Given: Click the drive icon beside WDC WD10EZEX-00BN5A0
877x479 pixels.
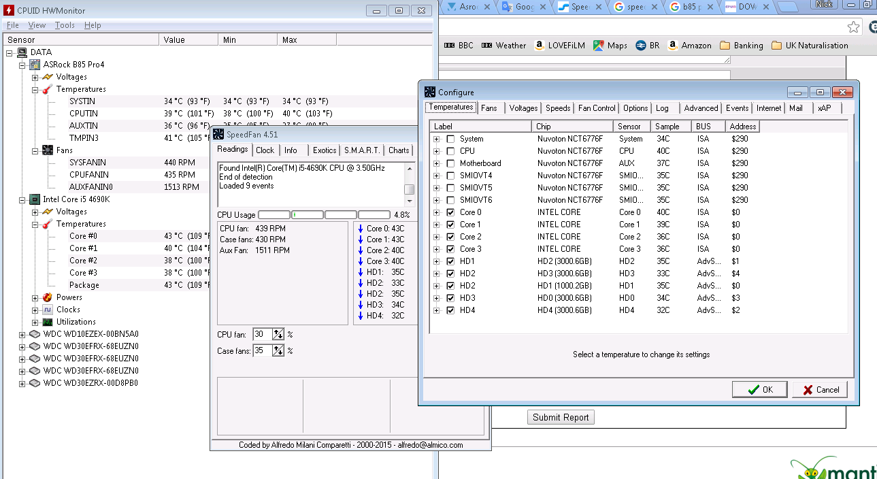Looking at the screenshot, I should click(x=35, y=334).
